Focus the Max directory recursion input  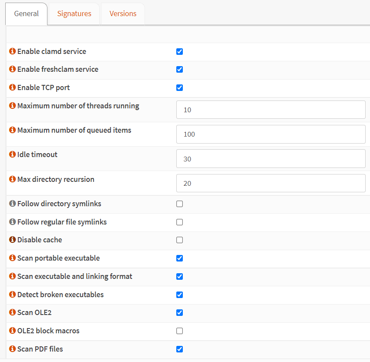pyautogui.click(x=270, y=183)
